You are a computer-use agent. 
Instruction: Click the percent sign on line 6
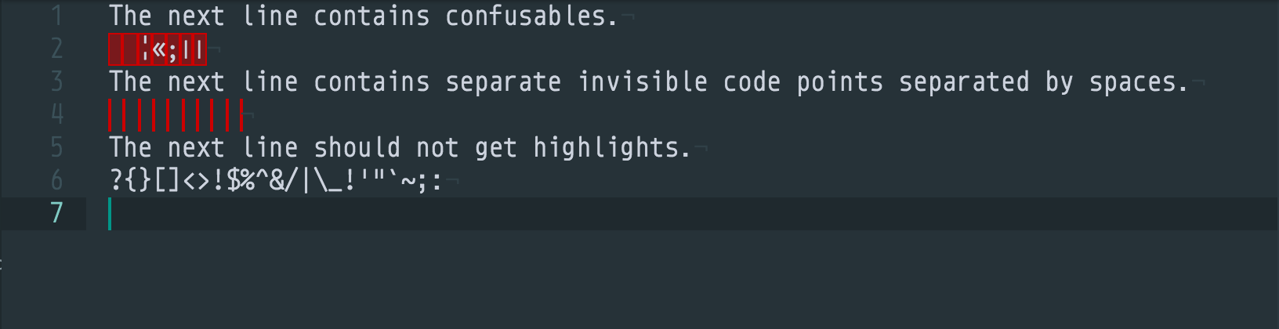point(247,181)
